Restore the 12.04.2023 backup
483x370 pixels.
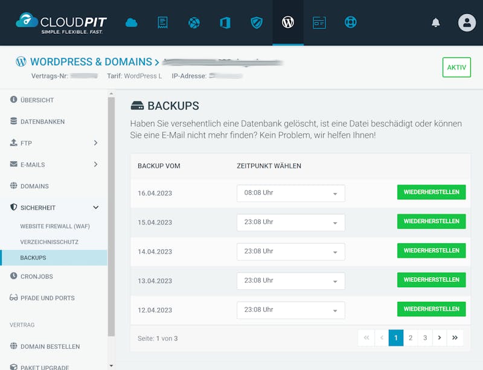(x=431, y=309)
